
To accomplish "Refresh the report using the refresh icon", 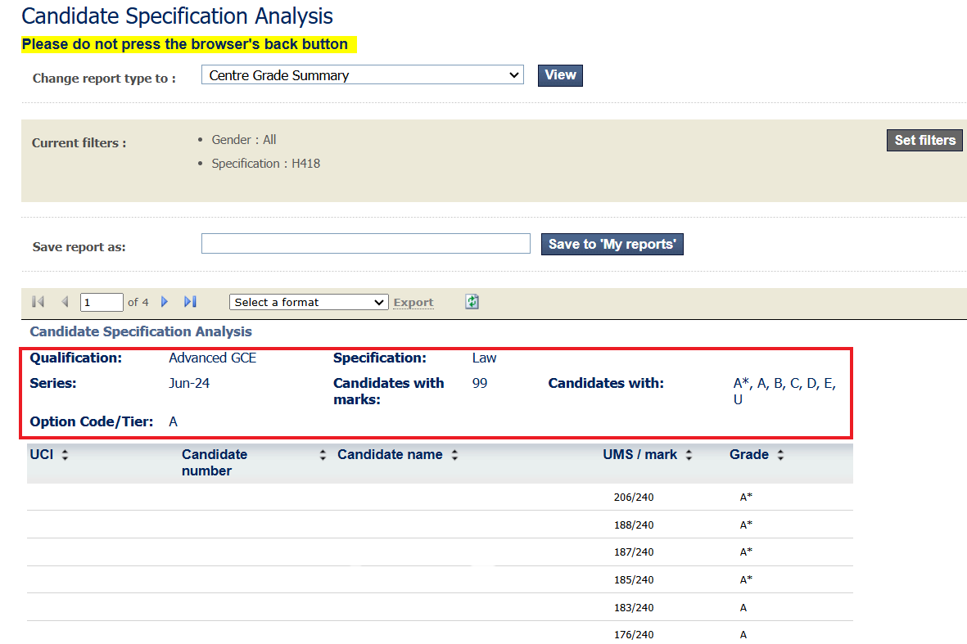I will tap(472, 302).
